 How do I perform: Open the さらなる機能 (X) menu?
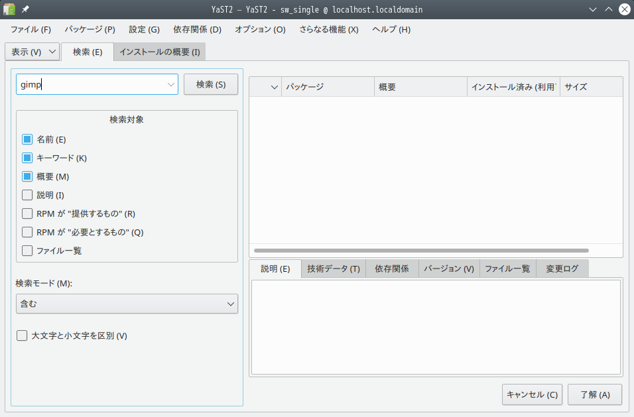click(329, 29)
